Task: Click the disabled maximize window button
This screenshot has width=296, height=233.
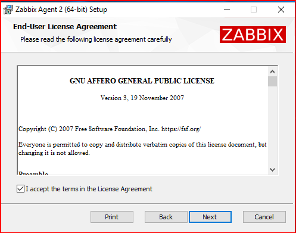Action: [x=254, y=10]
